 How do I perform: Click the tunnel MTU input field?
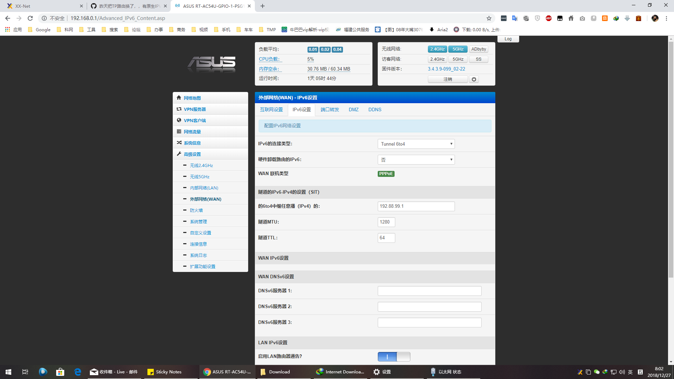pyautogui.click(x=386, y=222)
